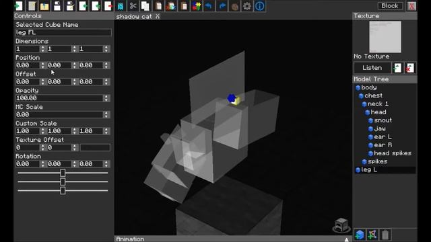Image resolution: width=431 pixels, height=242 pixels.
Task: Click the second import page icon with double green arrow
Action: (96, 6)
